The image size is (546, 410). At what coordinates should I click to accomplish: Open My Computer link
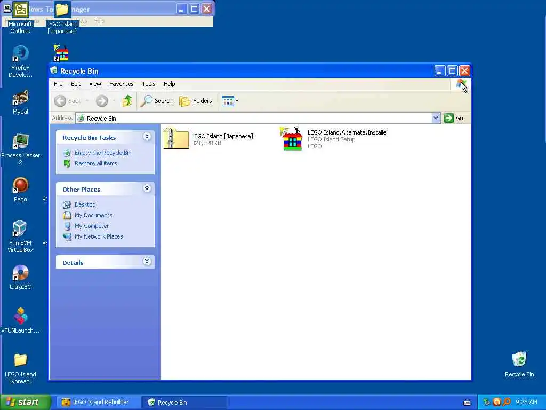pos(91,226)
